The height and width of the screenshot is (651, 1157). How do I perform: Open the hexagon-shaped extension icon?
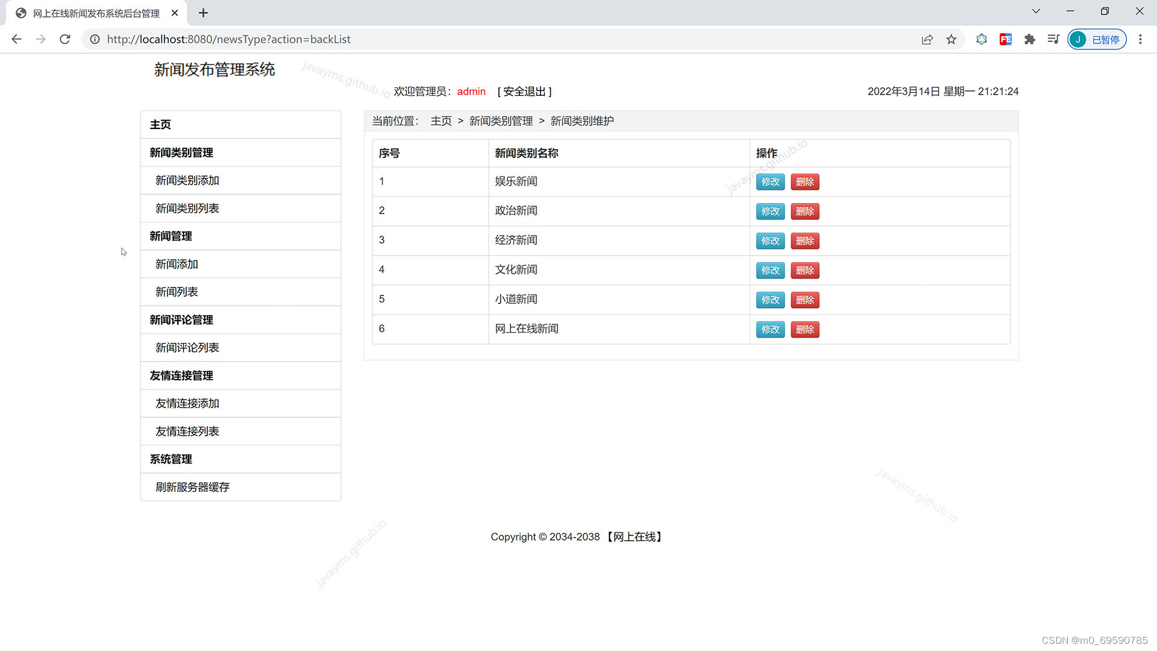[982, 39]
